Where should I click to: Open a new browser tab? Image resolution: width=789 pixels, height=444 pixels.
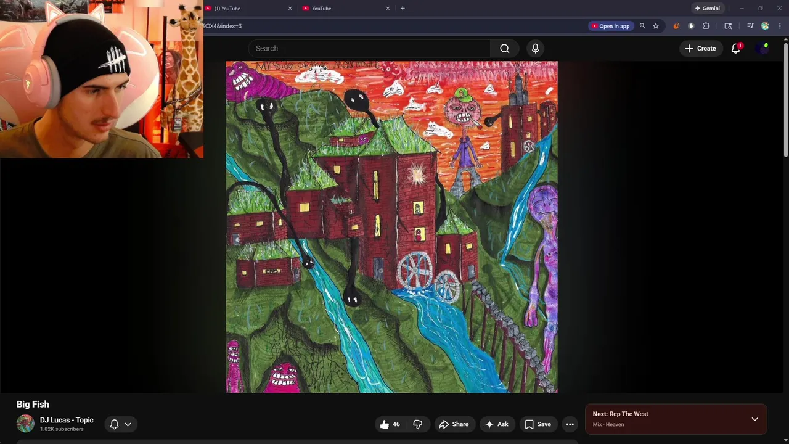click(x=403, y=8)
